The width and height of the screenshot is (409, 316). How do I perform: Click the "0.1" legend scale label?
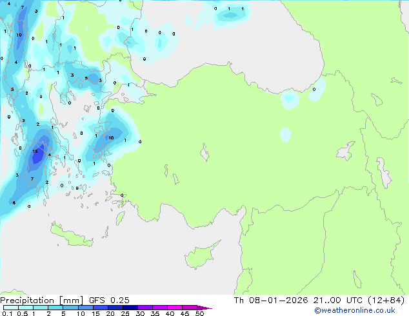tap(7, 313)
